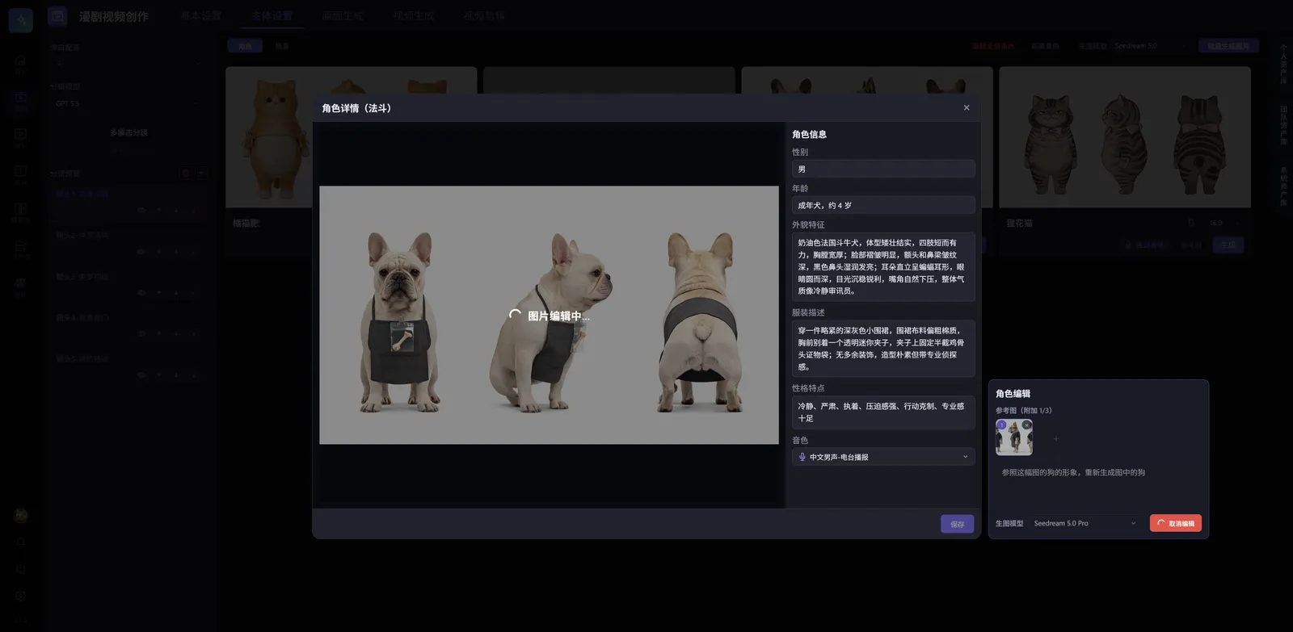
Task: Click the 批量生成图片 button
Action: point(1228,46)
